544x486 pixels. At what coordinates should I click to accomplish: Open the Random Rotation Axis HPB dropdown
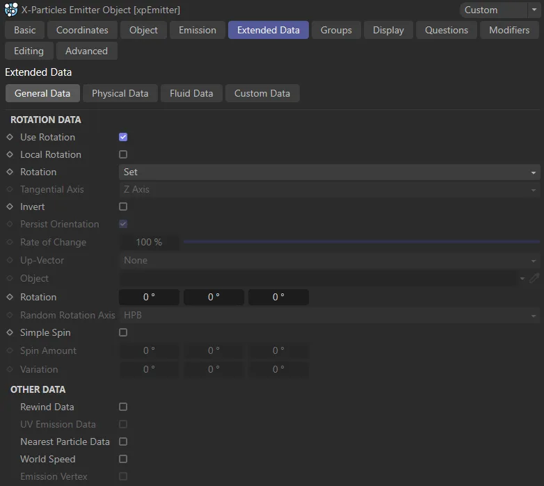click(329, 315)
